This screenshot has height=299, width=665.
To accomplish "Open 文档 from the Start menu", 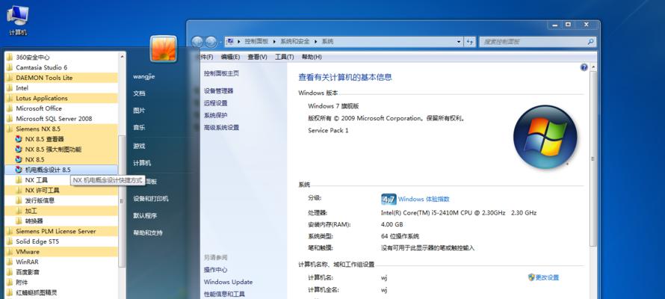I will tap(139, 93).
